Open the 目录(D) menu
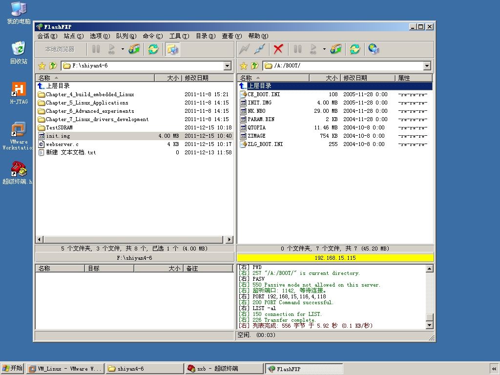500x375 pixels. (x=206, y=36)
